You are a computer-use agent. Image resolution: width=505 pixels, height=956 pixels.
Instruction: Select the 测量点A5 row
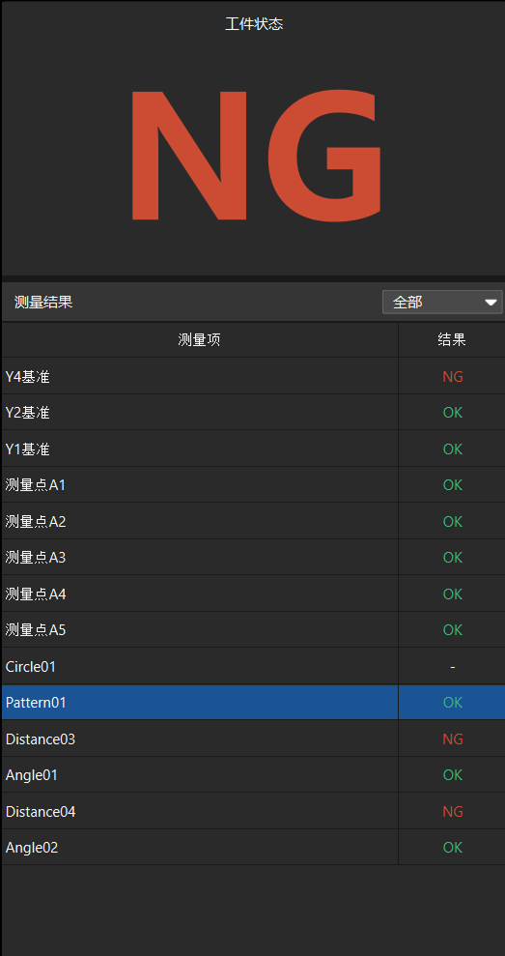(253, 630)
